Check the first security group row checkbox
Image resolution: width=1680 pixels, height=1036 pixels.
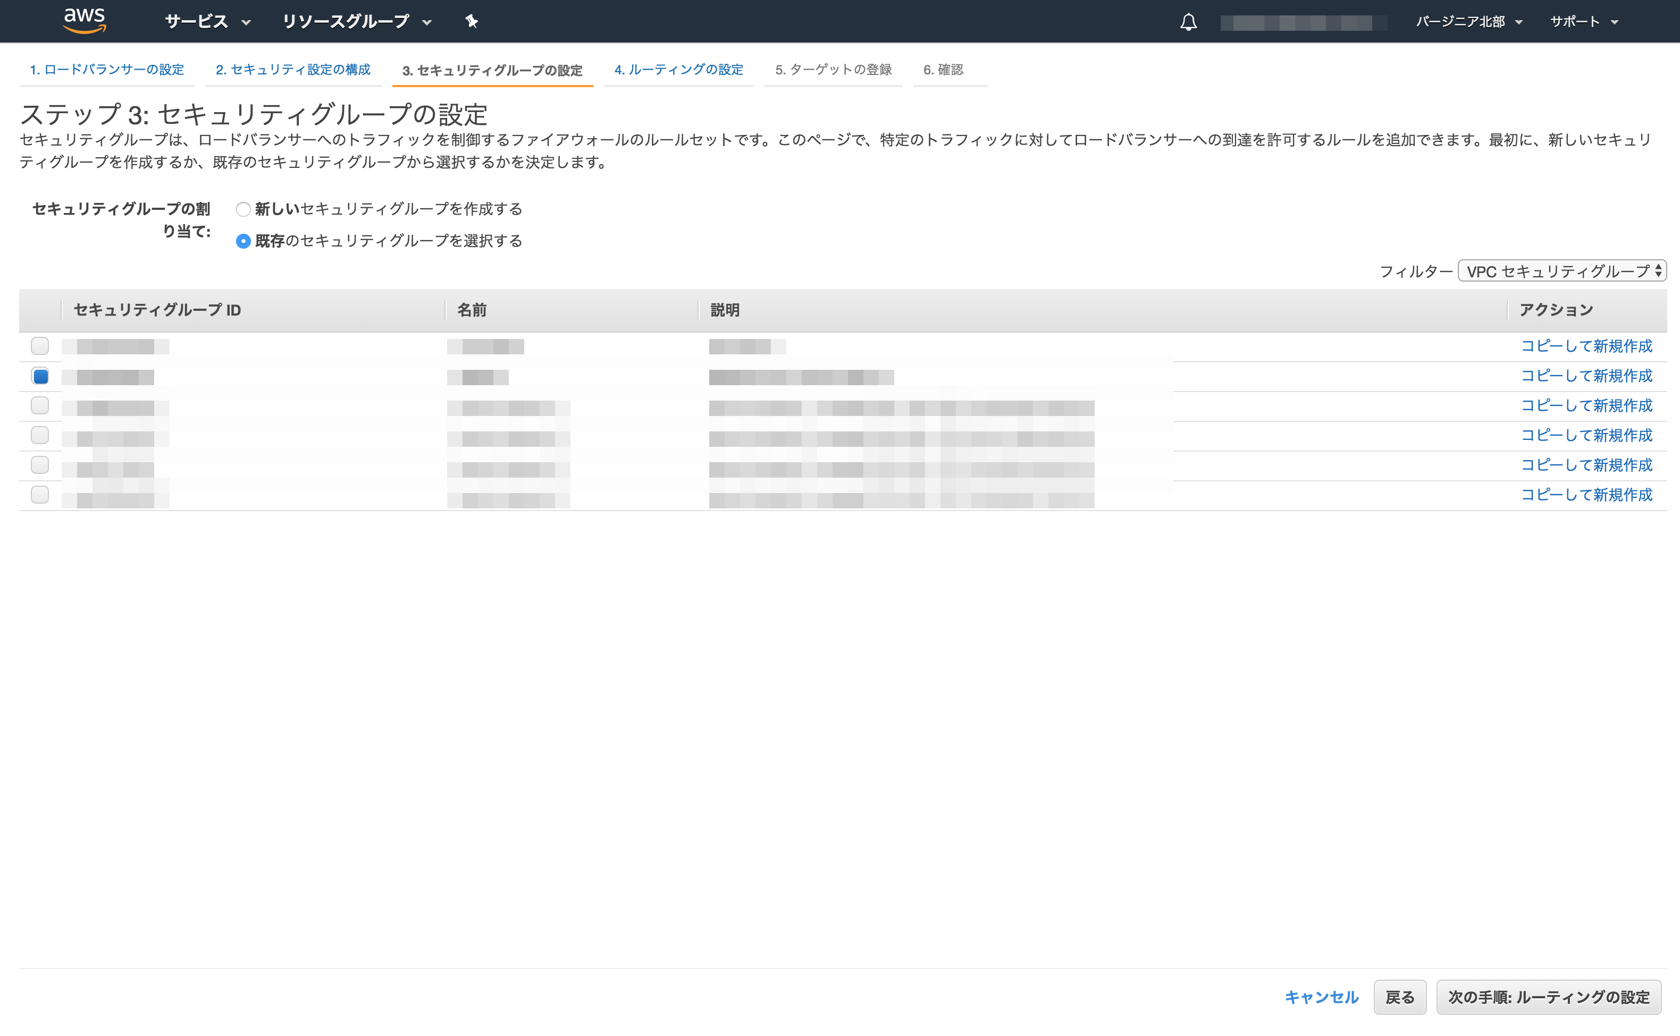(40, 345)
